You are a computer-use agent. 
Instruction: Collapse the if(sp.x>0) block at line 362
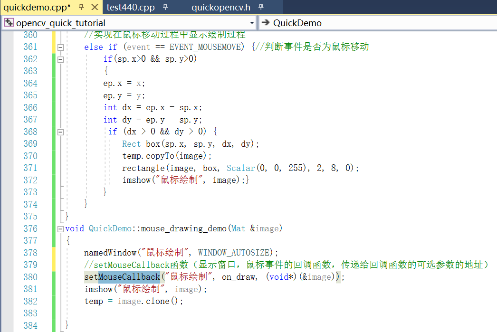(60, 59)
